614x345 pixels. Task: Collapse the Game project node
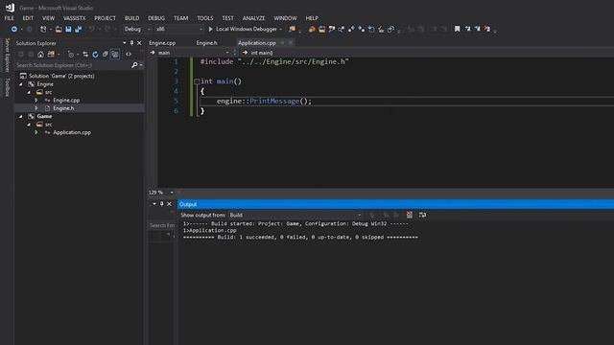click(21, 116)
